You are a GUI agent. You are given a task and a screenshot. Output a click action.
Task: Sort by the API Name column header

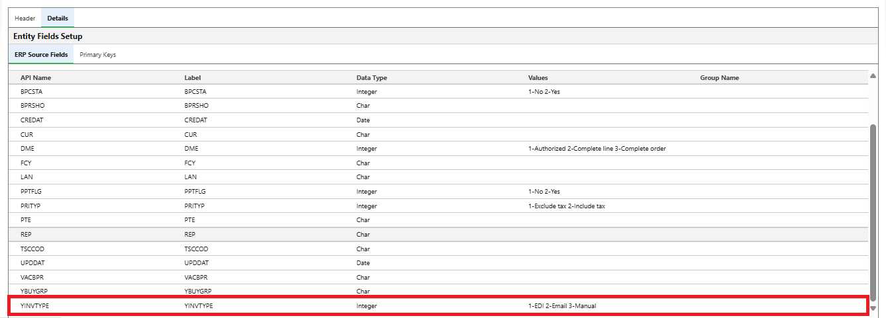point(36,78)
